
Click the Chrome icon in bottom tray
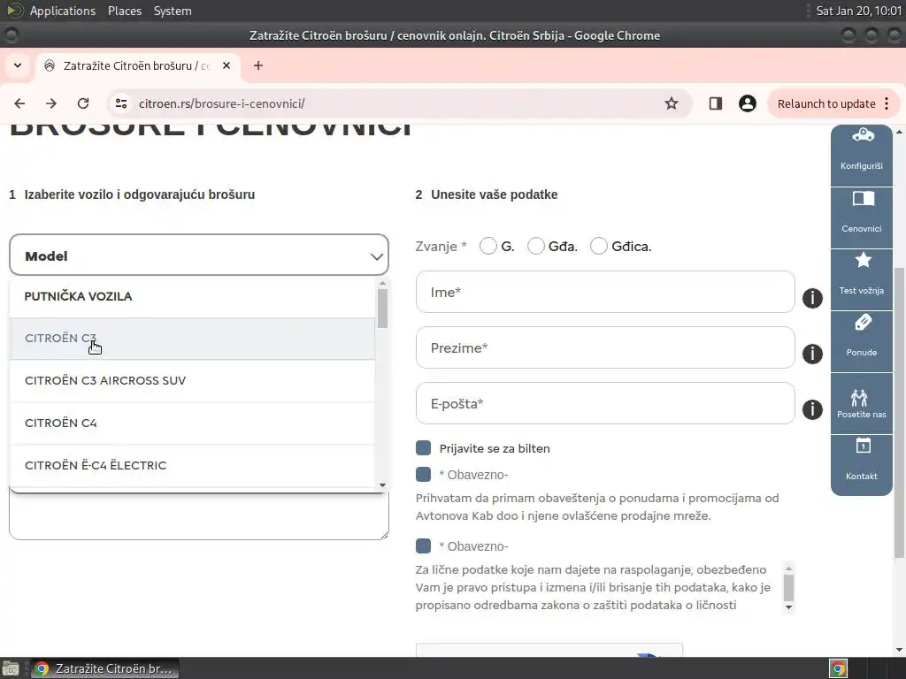[839, 668]
